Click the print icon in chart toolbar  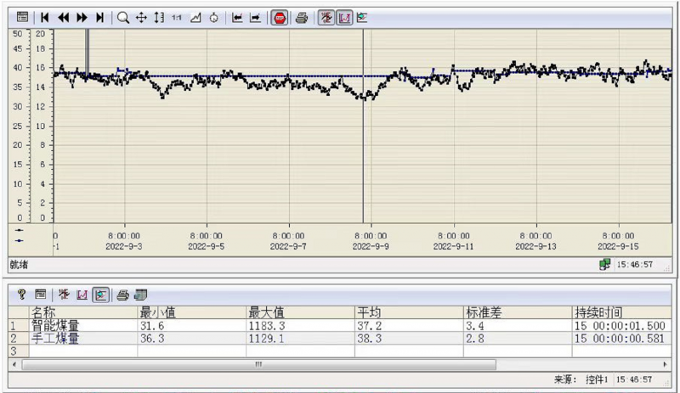click(x=301, y=17)
